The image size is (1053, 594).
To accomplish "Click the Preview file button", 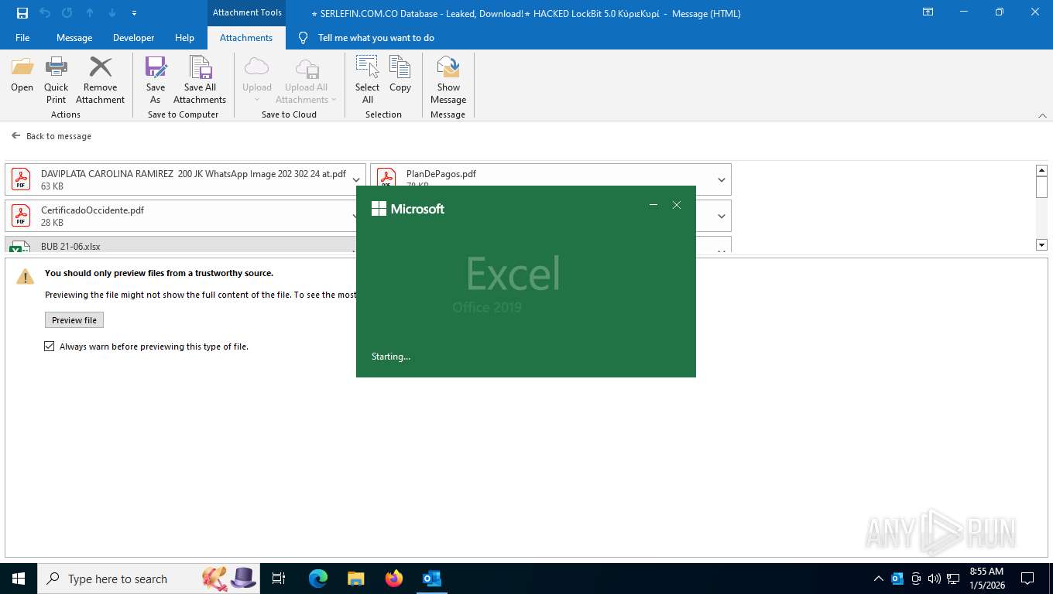I will [74, 320].
